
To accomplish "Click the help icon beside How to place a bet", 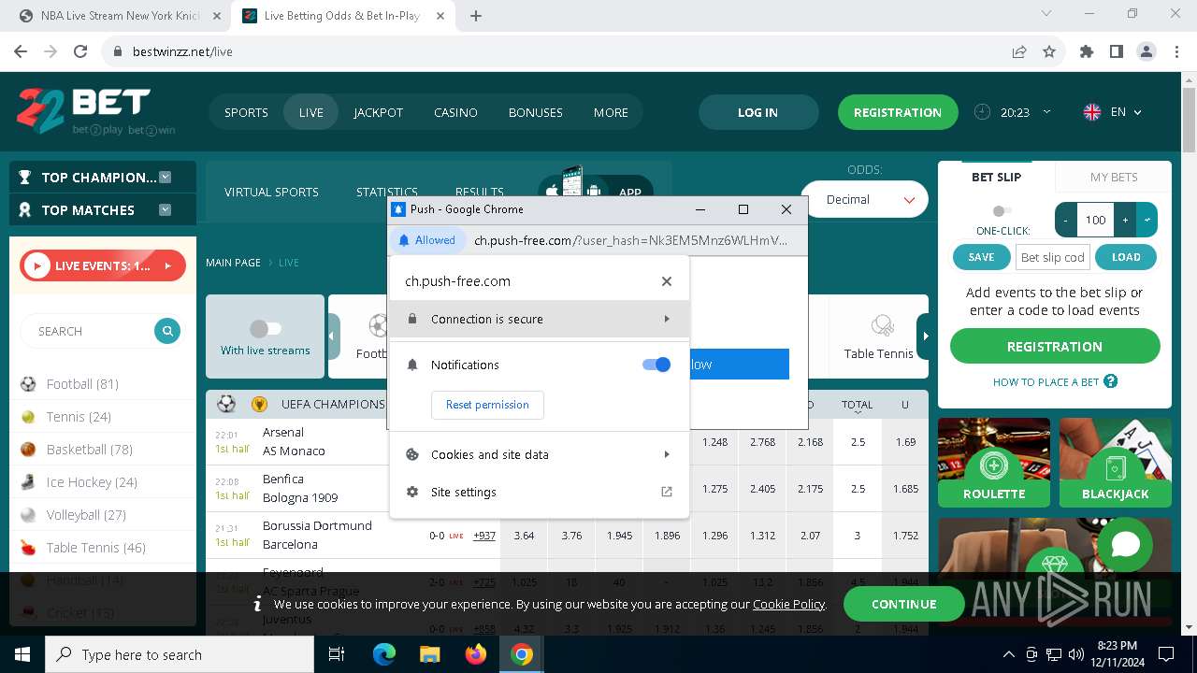I will click(x=1110, y=381).
